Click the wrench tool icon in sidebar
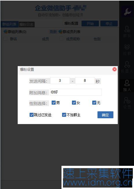Viewport: 134px width, 189px height. pyautogui.click(x=127, y=12)
